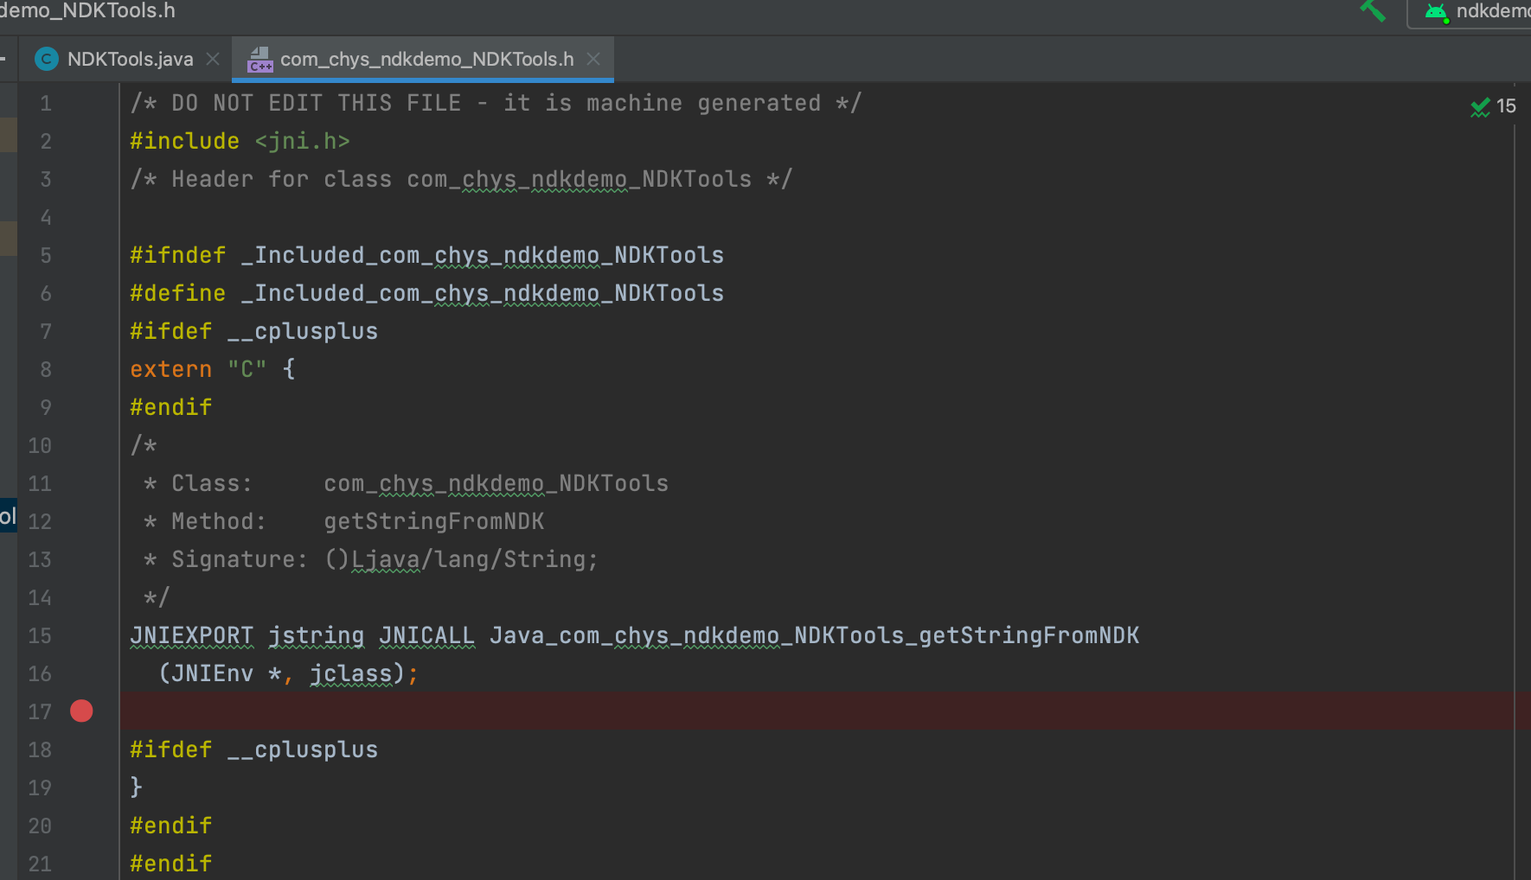
Task: Toggle the red breakpoint on line 17
Action: coord(80,711)
